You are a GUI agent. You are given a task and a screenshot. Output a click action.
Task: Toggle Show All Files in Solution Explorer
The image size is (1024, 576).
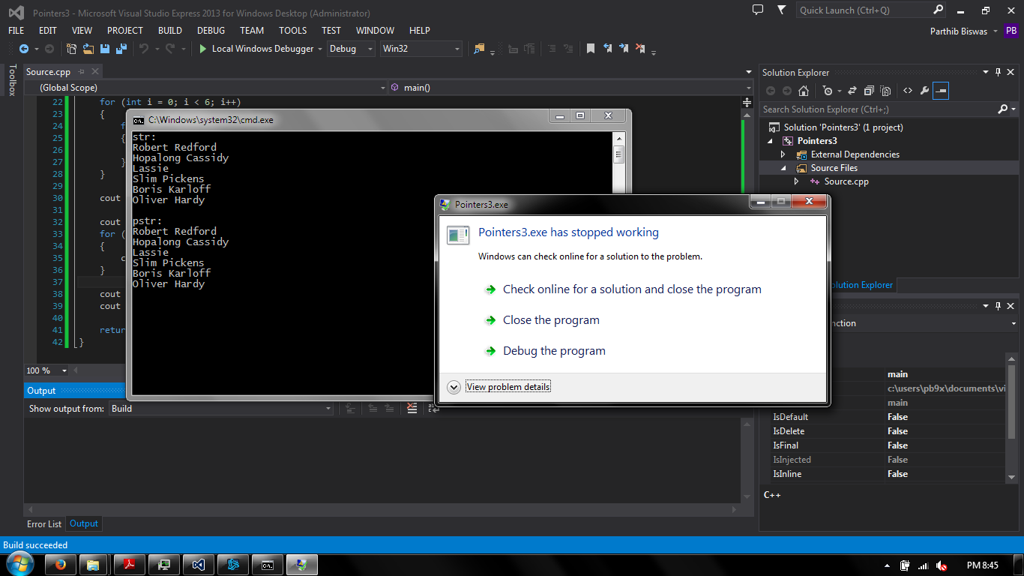pos(885,91)
